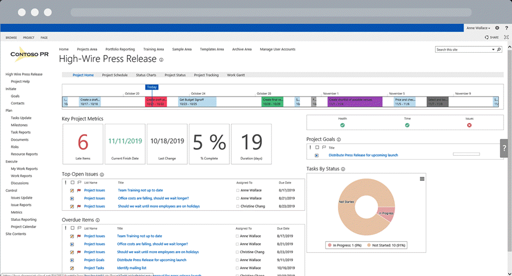The width and height of the screenshot is (512, 276).
Task: Open the Identify mailing list task link
Action: (131, 268)
